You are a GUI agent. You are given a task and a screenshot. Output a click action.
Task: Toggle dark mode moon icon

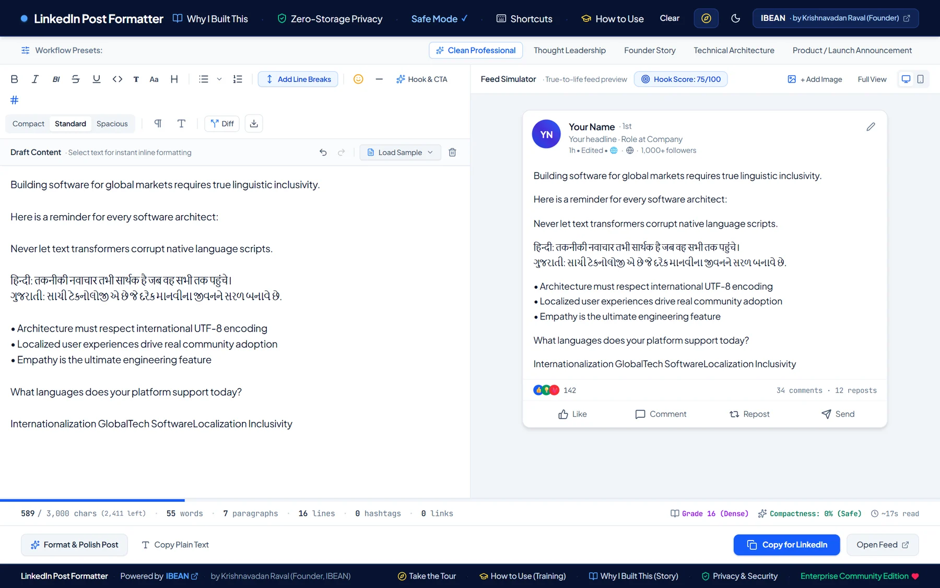click(x=736, y=19)
